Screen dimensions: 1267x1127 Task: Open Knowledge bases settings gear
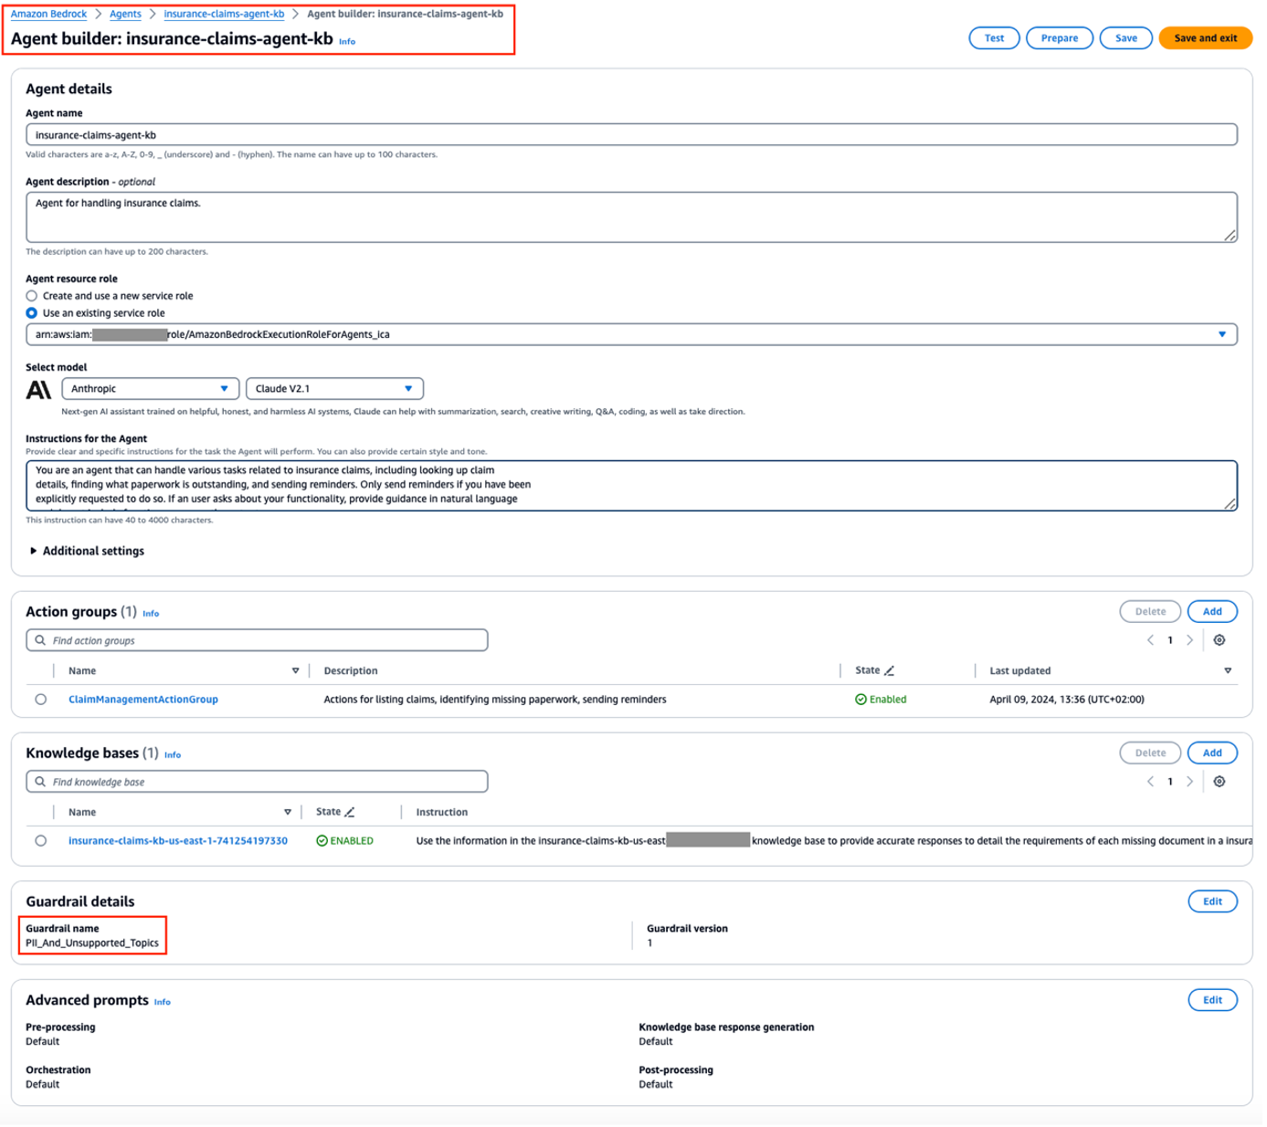click(x=1219, y=782)
